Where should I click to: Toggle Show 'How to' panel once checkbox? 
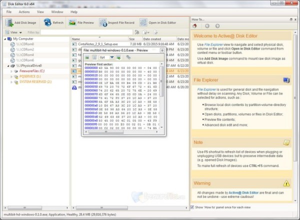click(x=192, y=207)
